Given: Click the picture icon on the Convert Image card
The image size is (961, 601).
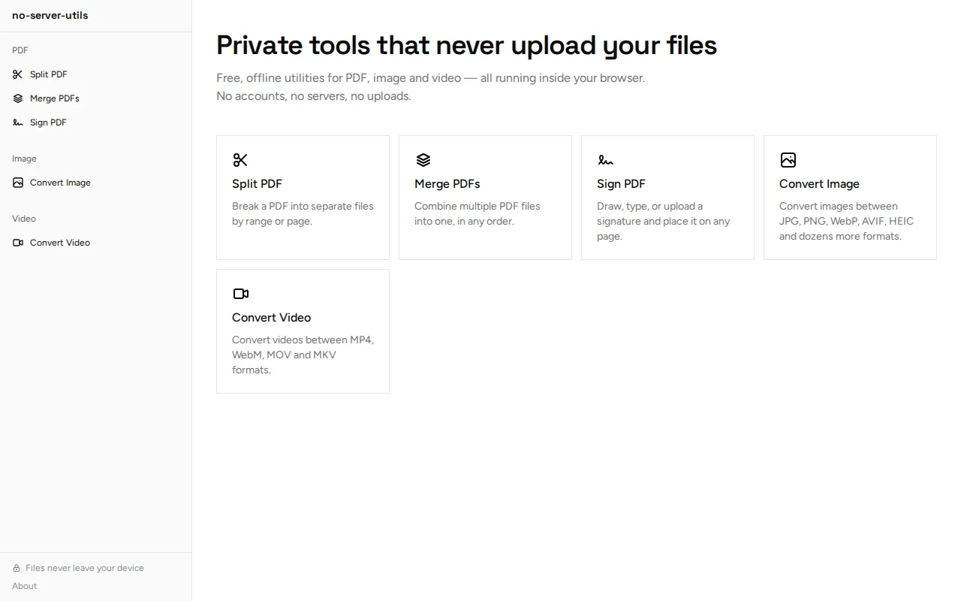Looking at the screenshot, I should point(788,160).
